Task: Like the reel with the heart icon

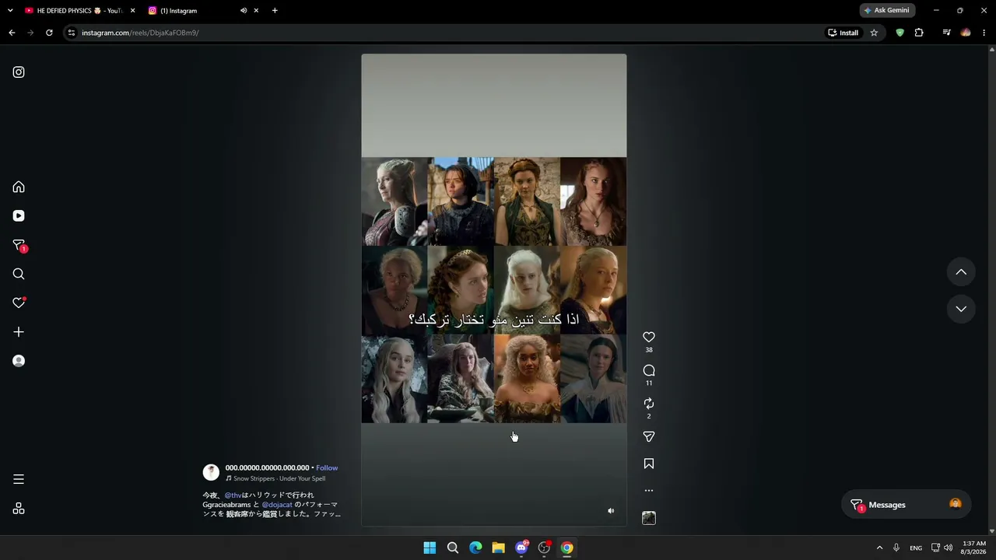Action: 649,337
